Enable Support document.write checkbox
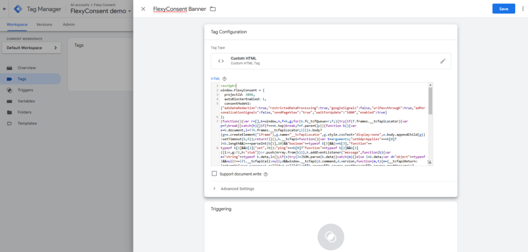The width and height of the screenshot is (528, 252). pos(214,174)
